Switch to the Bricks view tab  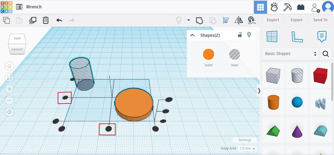(301, 7)
